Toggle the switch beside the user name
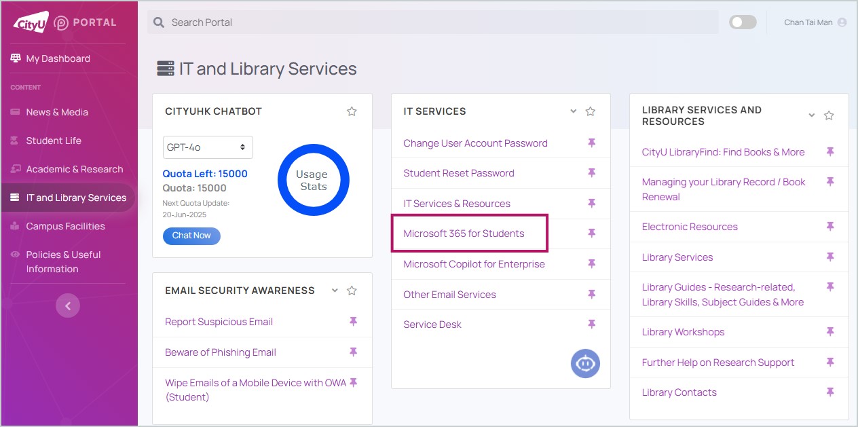This screenshot has width=858, height=427. tap(743, 22)
